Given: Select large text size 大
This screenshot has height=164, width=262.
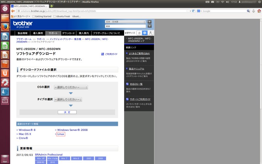Looking at the screenshot, I should pyautogui.click(x=150, y=33).
